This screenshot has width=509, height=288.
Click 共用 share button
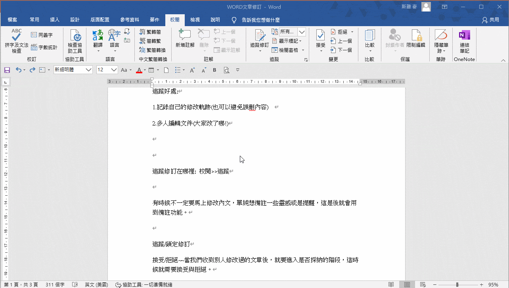tap(490, 20)
